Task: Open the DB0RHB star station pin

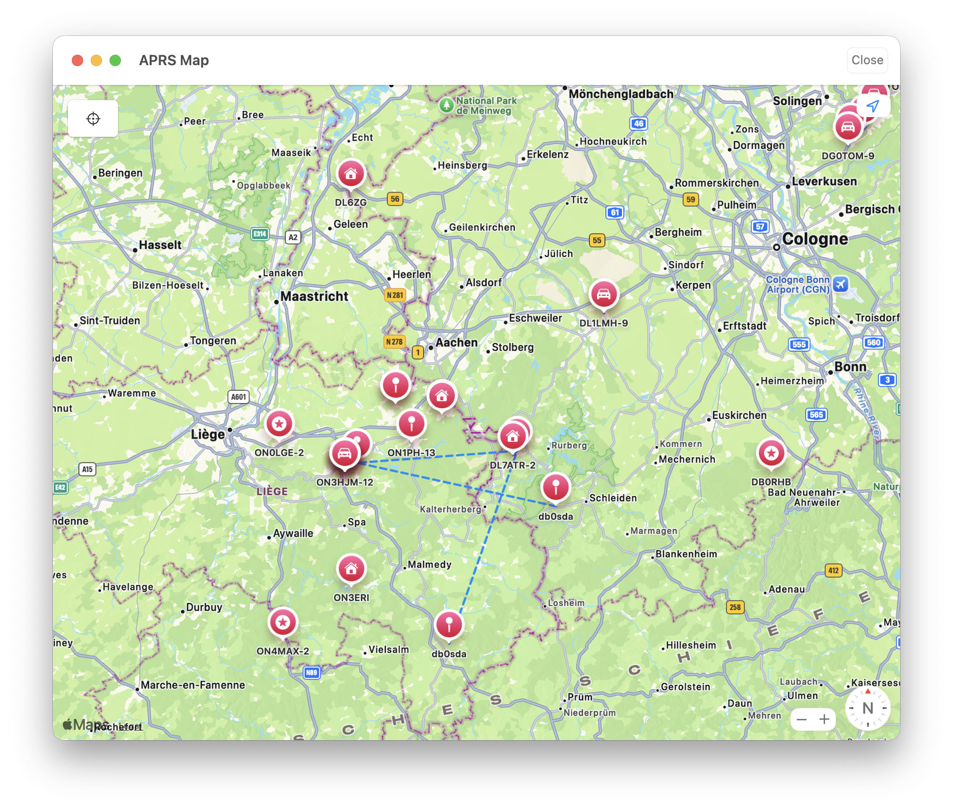Action: pos(771,454)
